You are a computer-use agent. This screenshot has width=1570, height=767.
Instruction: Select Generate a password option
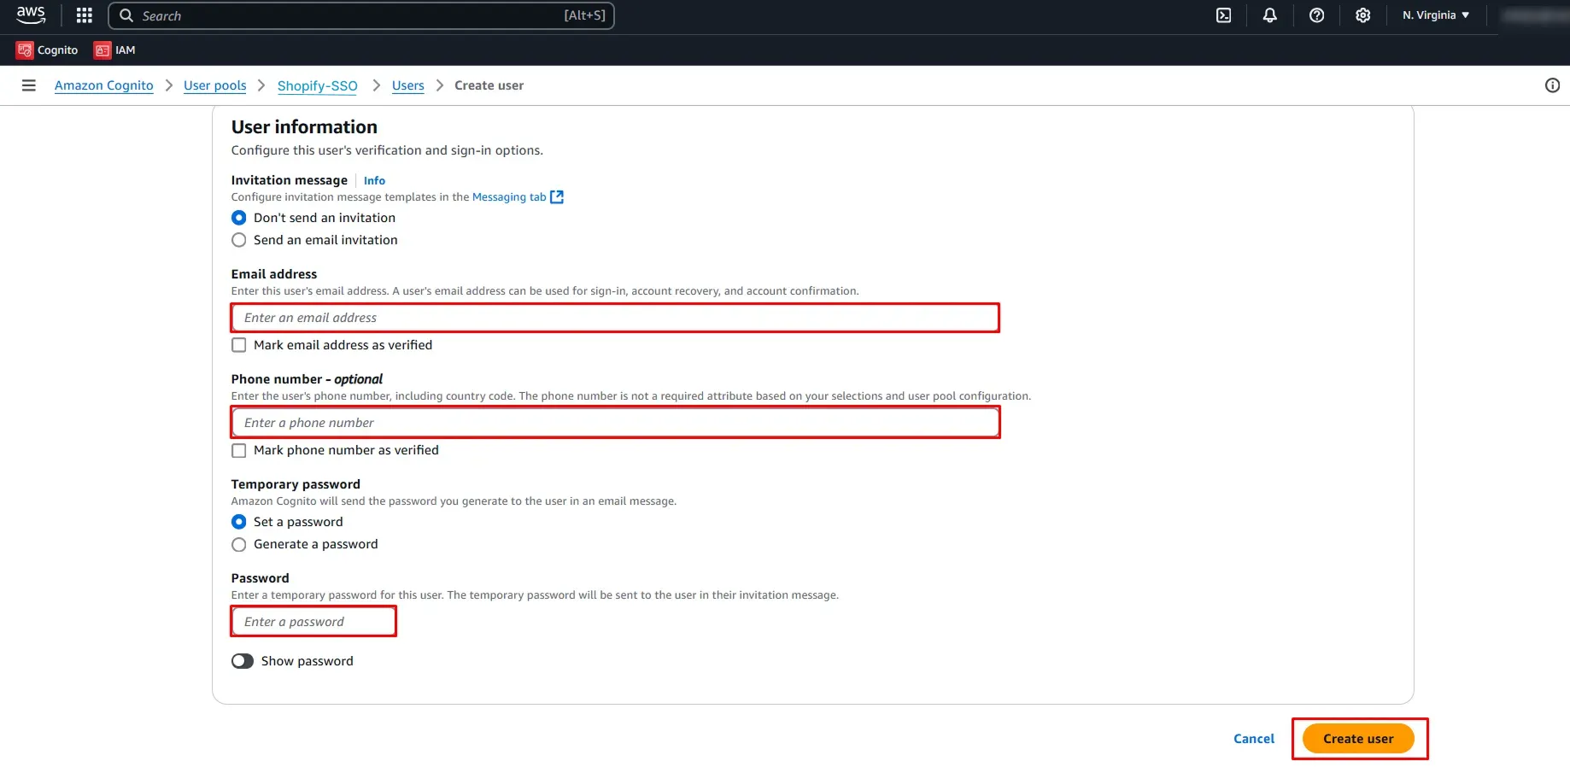[239, 544]
